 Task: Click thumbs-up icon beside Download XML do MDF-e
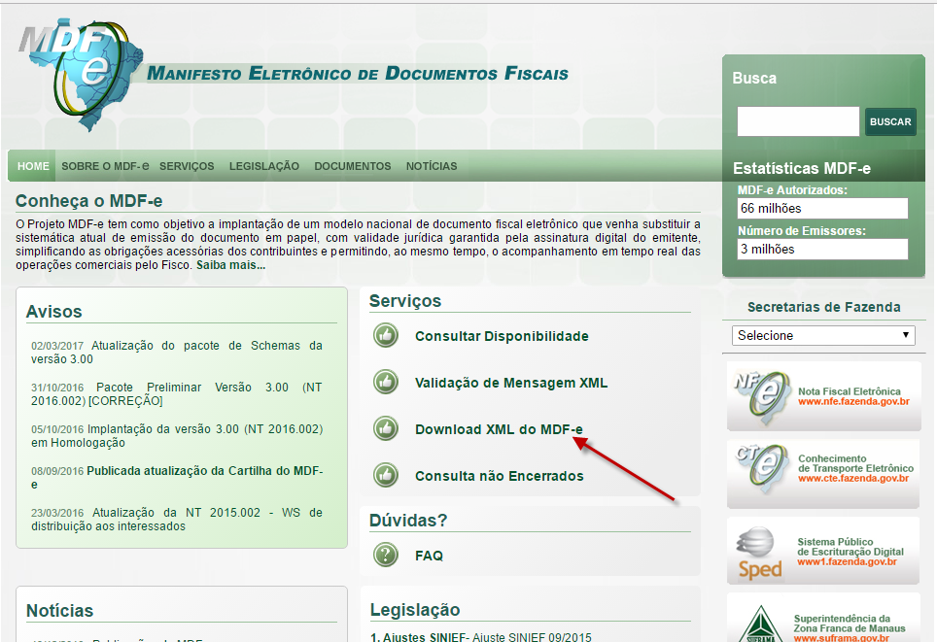click(386, 428)
